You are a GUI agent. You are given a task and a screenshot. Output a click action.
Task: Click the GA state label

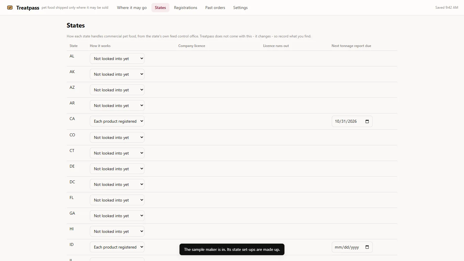pyautogui.click(x=72, y=213)
